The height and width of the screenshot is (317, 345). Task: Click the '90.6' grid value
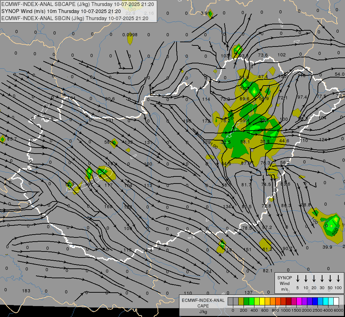(x=110, y=99)
